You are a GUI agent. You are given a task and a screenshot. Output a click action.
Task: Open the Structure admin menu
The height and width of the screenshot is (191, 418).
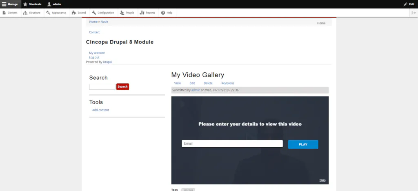point(32,13)
